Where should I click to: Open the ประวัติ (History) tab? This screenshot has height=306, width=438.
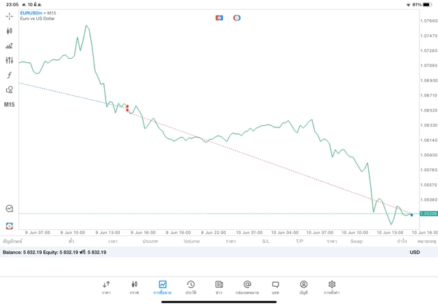pos(191,287)
